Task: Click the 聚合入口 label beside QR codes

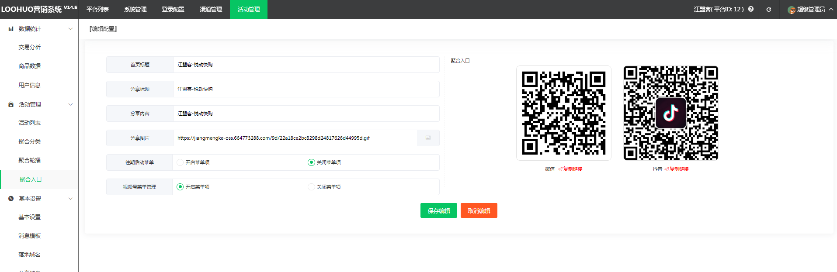Action: click(460, 61)
